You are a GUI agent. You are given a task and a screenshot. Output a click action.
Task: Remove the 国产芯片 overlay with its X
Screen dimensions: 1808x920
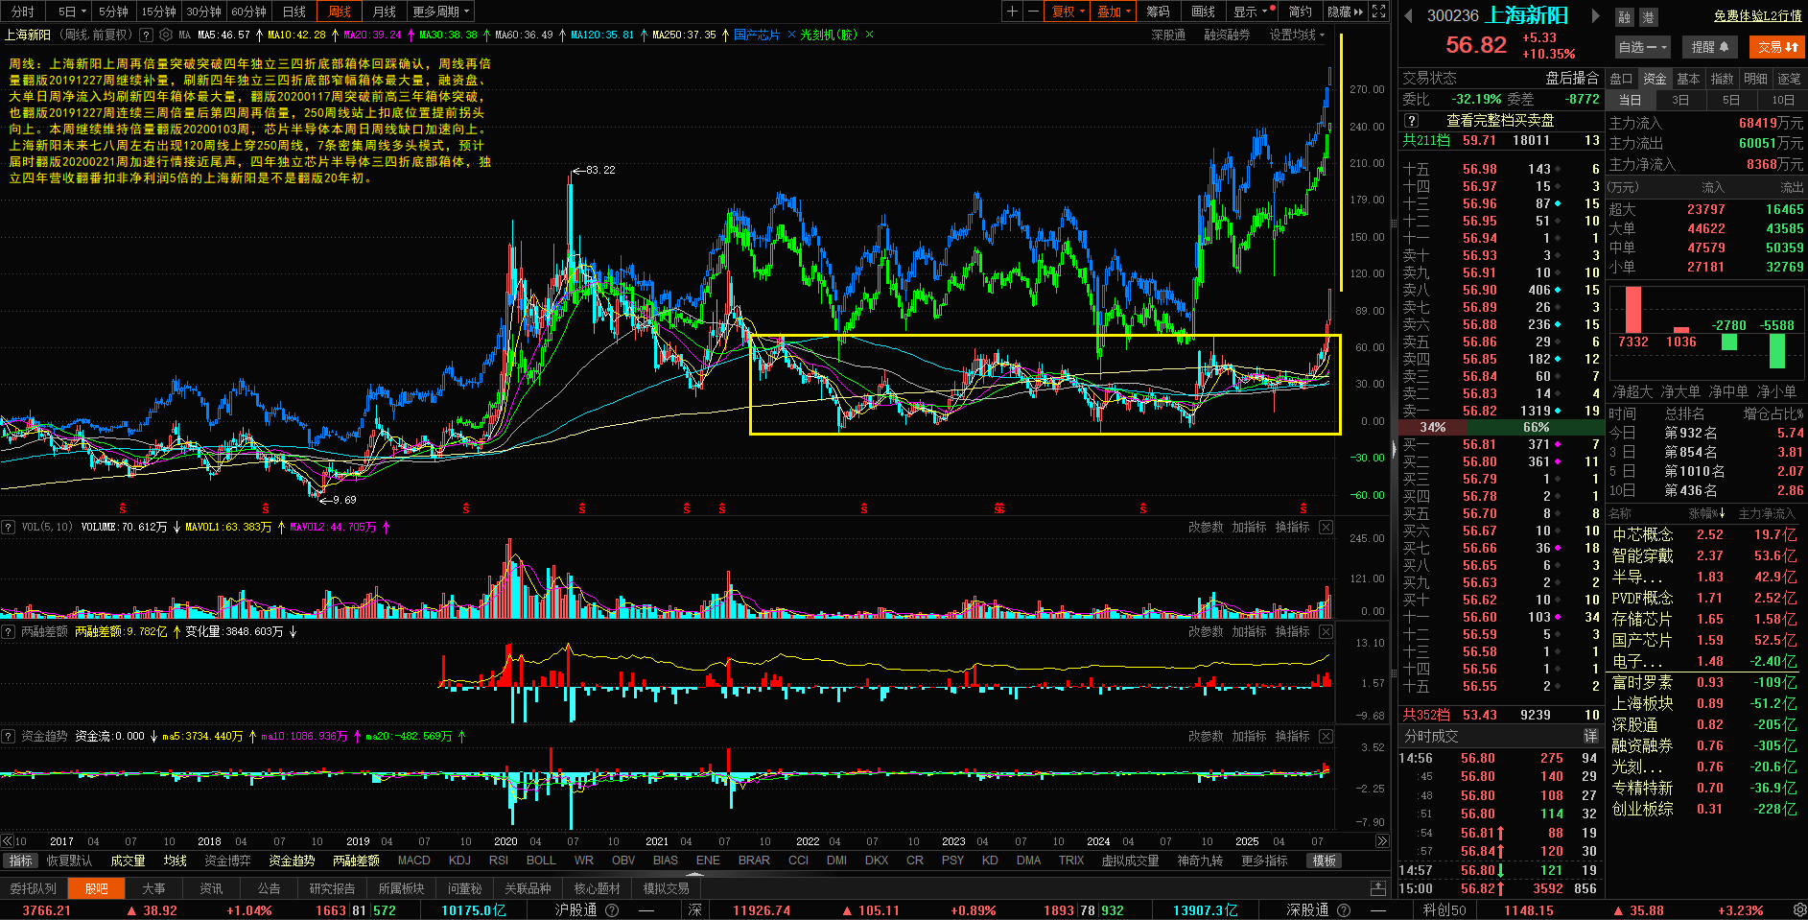pyautogui.click(x=791, y=35)
